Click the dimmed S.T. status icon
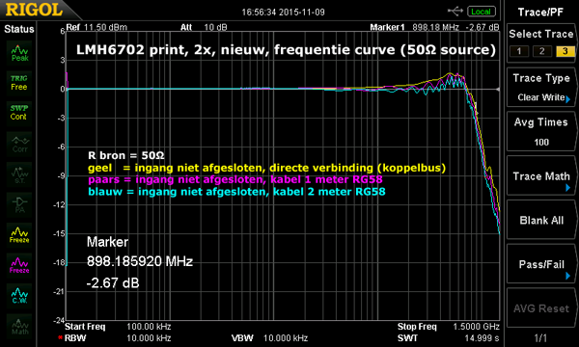The image size is (579, 347). click(19, 174)
